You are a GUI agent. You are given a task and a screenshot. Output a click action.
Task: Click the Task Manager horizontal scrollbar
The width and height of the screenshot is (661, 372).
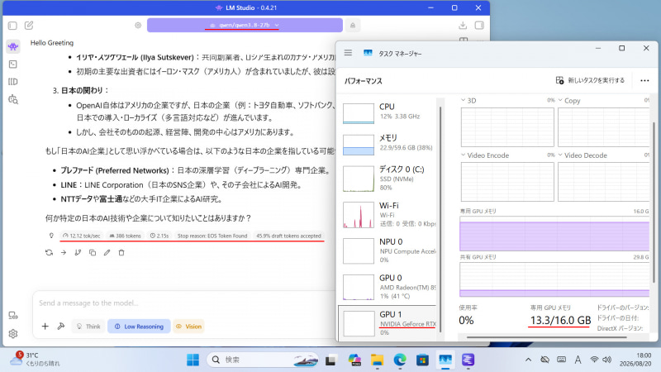click(x=547, y=337)
